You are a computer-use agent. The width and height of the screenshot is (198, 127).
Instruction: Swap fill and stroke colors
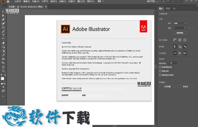[5, 75]
